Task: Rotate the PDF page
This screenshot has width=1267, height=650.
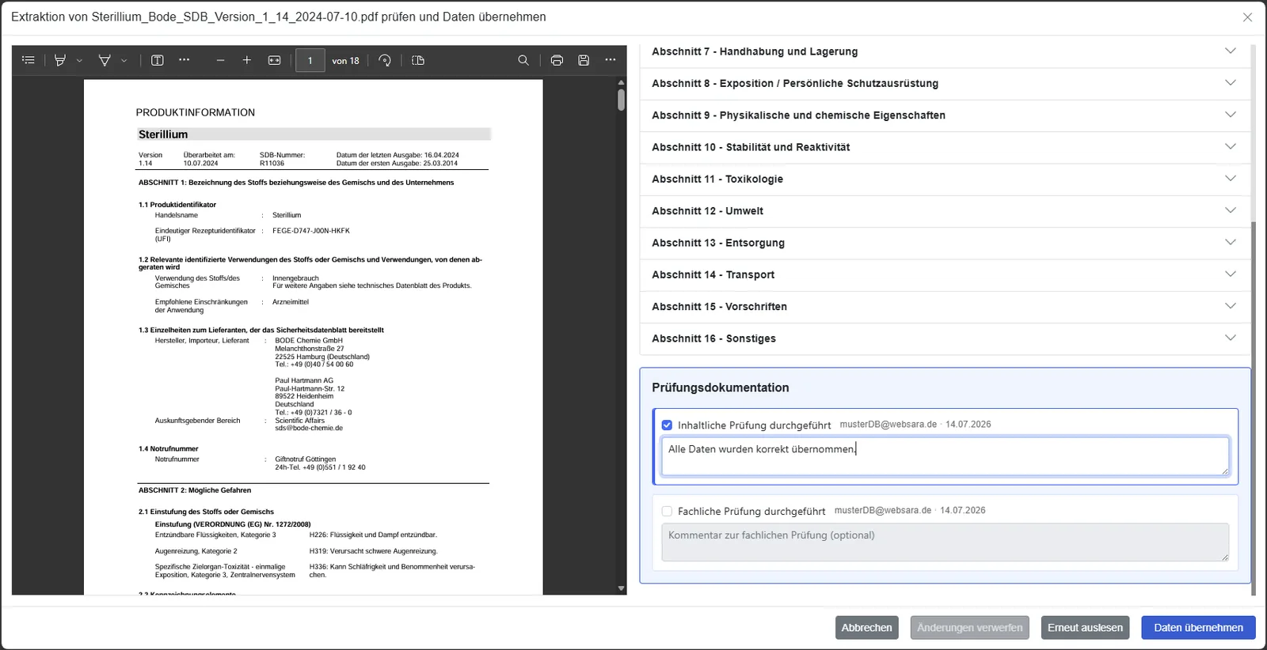Action: (385, 60)
